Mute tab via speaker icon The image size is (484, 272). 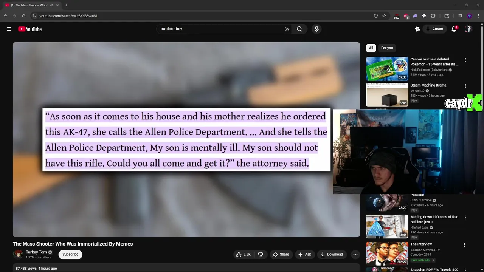51,5
